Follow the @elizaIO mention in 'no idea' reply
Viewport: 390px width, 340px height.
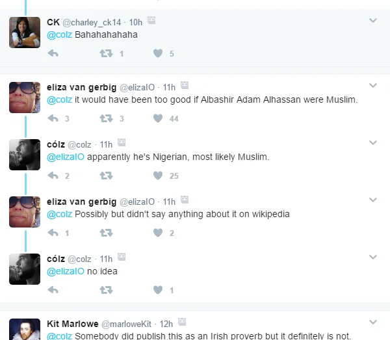[66, 271]
